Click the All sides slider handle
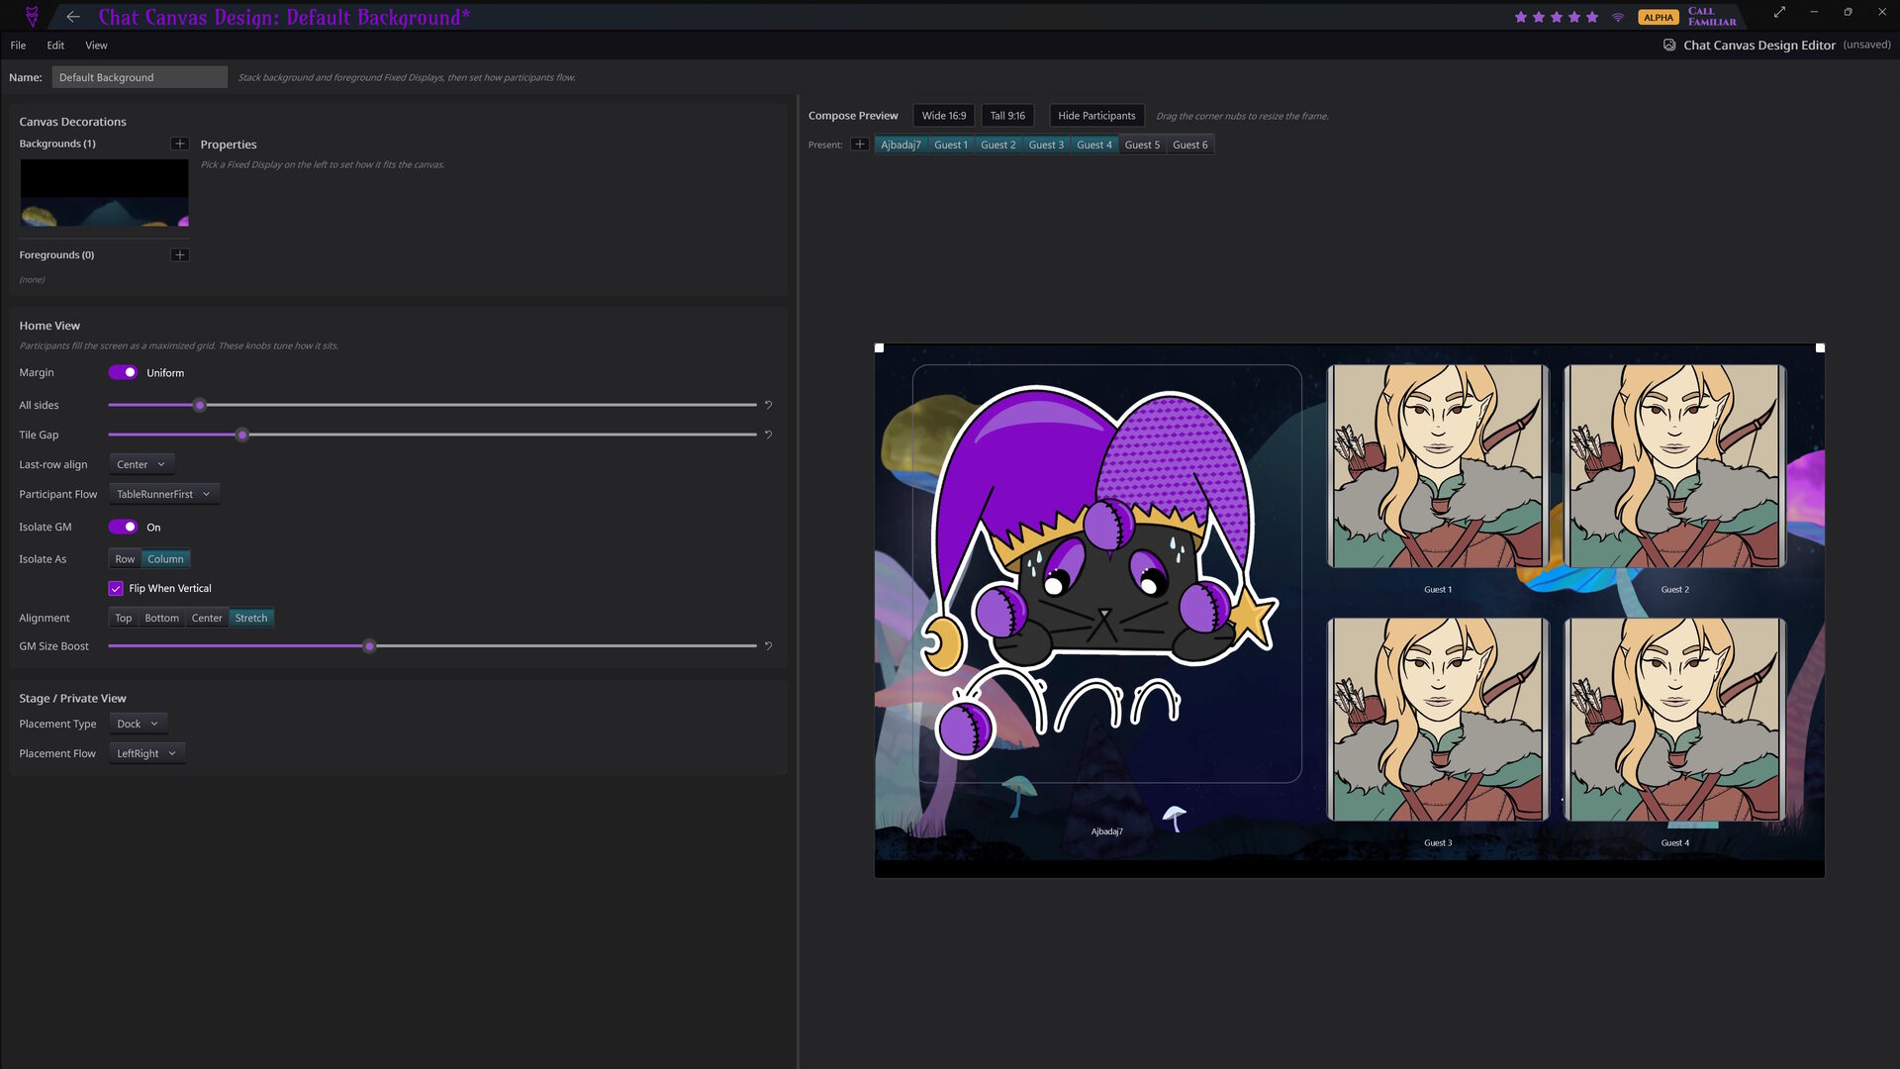The width and height of the screenshot is (1900, 1069). pos(200,405)
